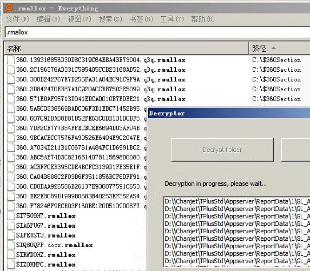The height and width of the screenshot is (271, 310).
Task: Select file icon of 360.571E0AF95713D041EDCAD010B7EDEE21
Action: click(11, 99)
